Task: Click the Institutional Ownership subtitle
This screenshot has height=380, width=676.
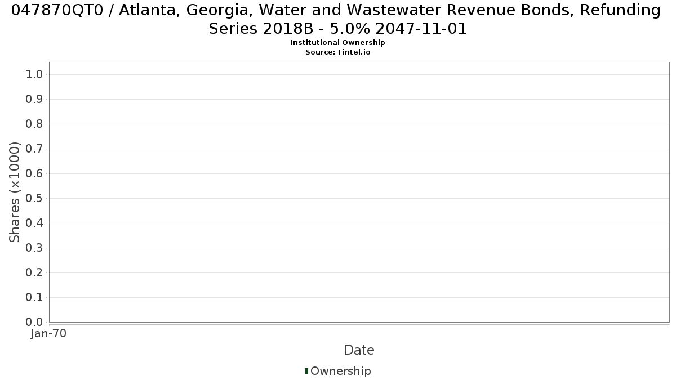Action: coord(338,43)
